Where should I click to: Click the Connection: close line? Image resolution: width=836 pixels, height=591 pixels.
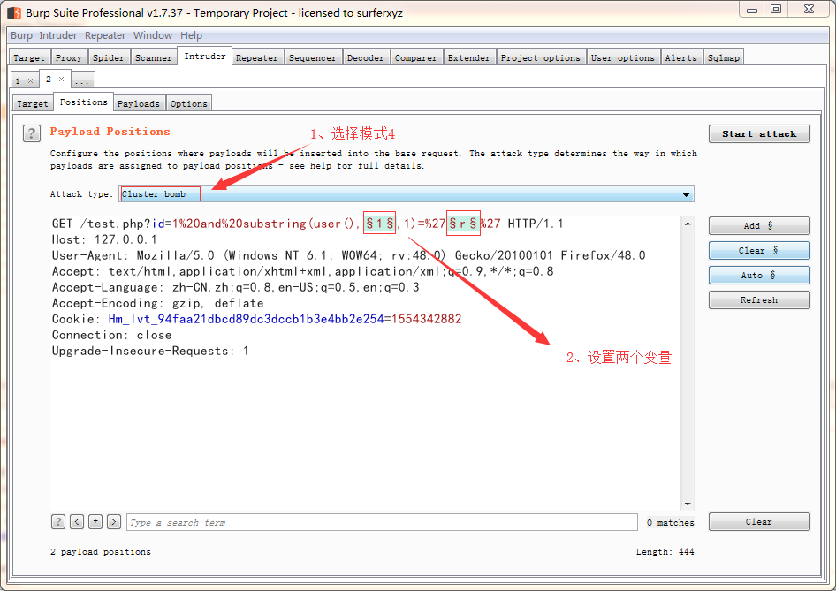(112, 335)
